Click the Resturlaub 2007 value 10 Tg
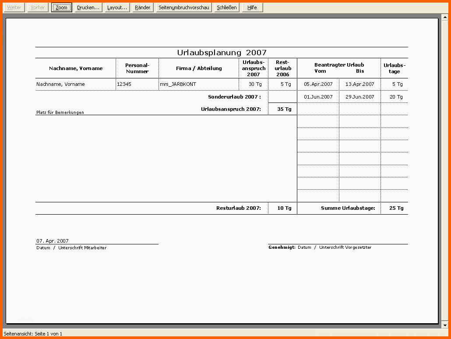451x339 pixels. point(284,208)
